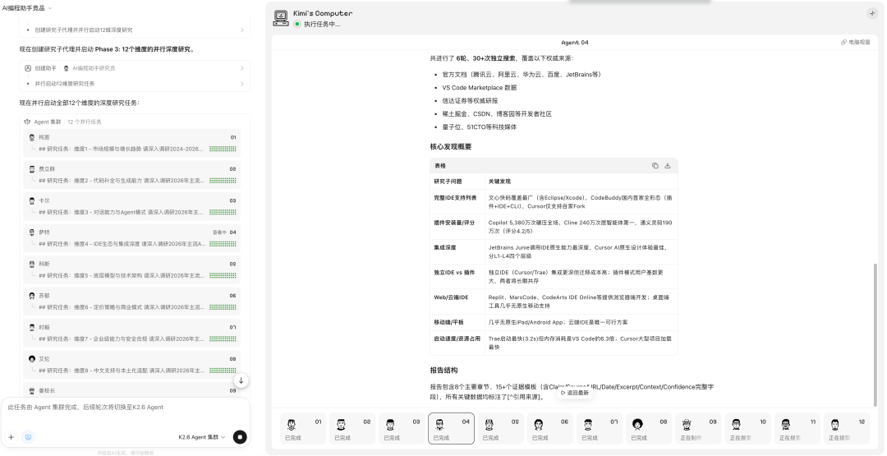Screen dimensions: 887x456
Task: Switch to agent 08 thumbnail tab
Action: [649, 427]
